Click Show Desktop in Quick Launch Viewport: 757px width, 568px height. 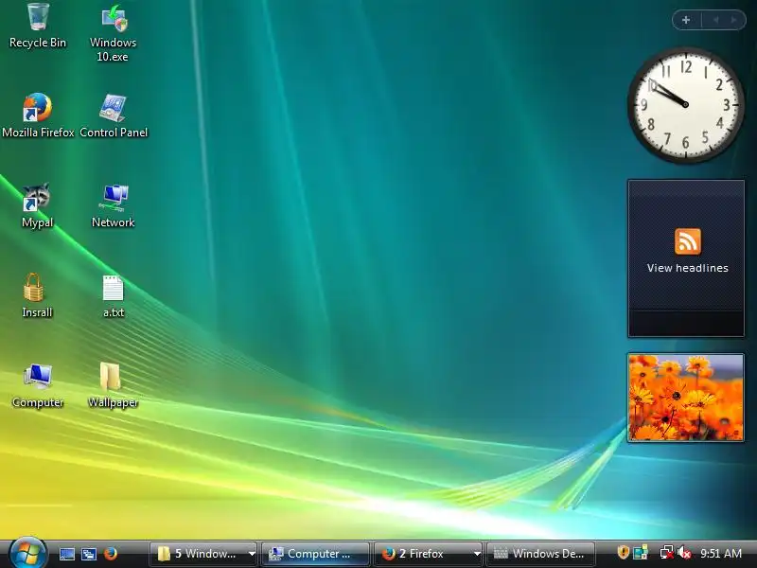[x=66, y=554]
